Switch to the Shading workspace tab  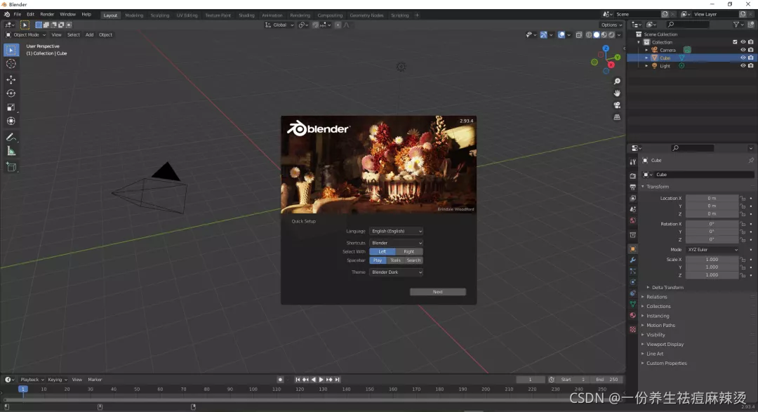tap(246, 15)
